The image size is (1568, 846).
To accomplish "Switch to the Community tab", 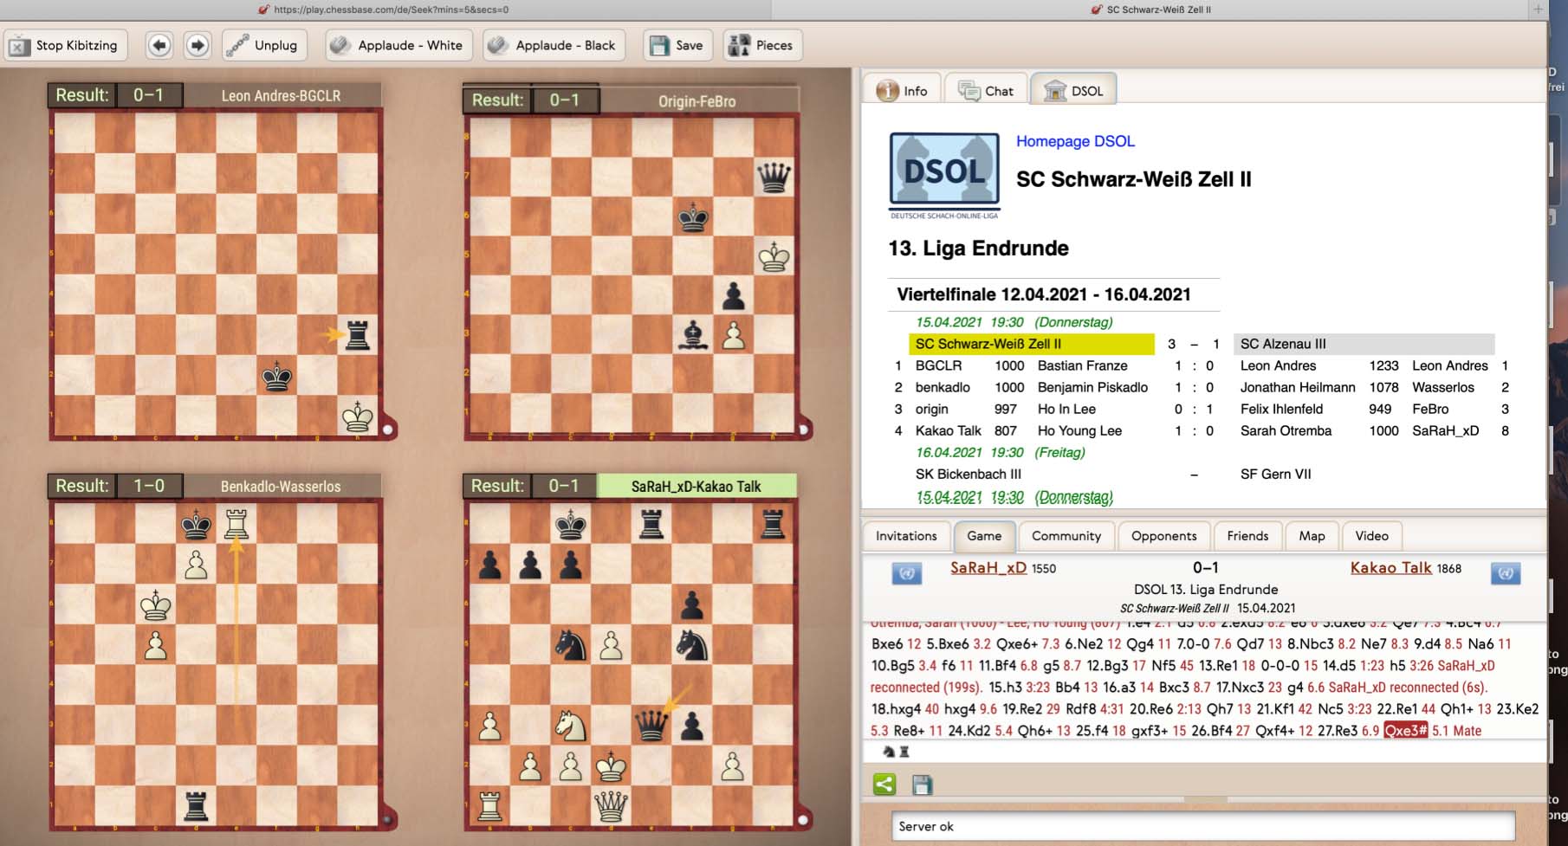I will [x=1066, y=536].
